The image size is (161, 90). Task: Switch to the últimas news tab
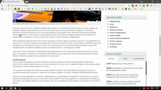click(x=111, y=58)
